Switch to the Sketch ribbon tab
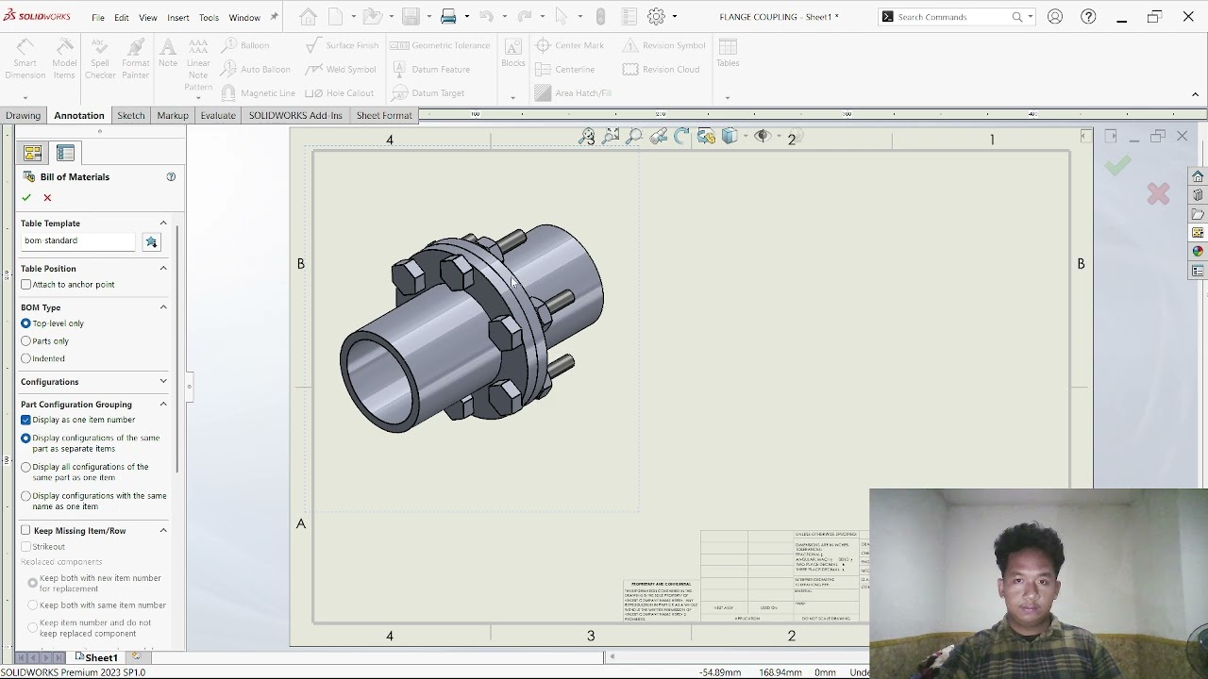 pos(131,115)
